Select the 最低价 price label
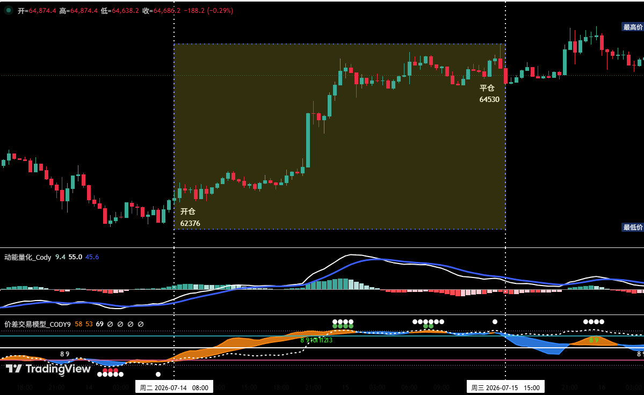 (633, 227)
